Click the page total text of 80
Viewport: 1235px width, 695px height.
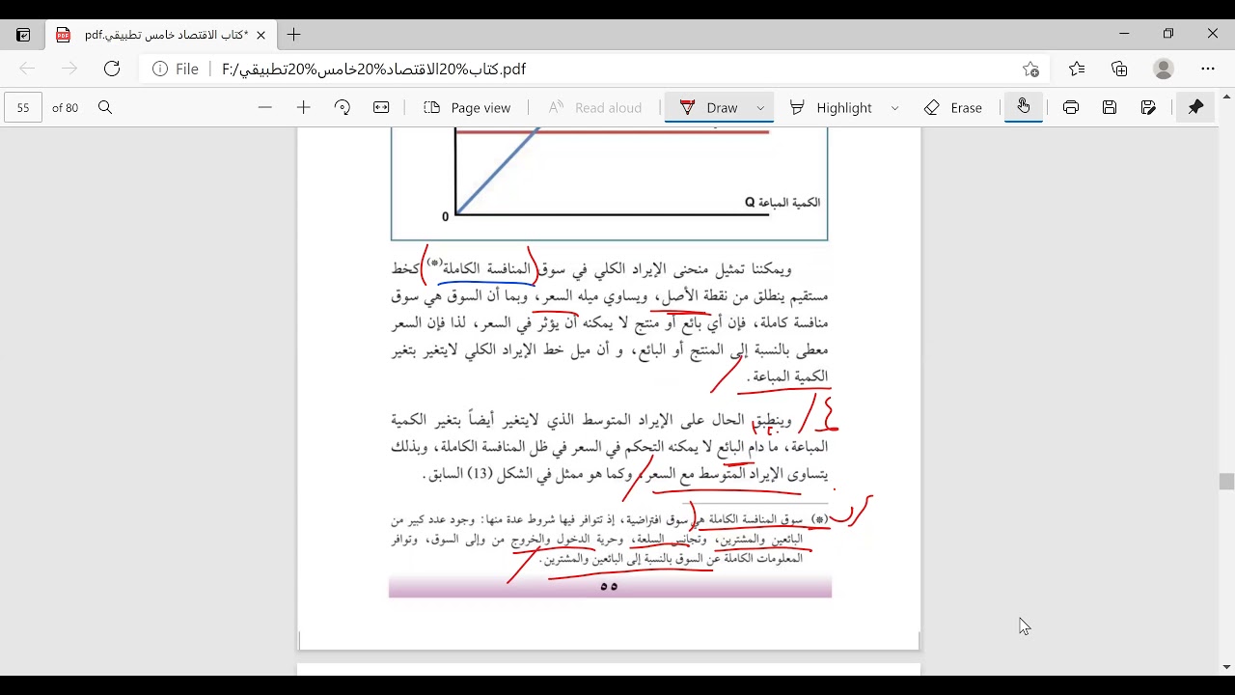[x=66, y=108]
